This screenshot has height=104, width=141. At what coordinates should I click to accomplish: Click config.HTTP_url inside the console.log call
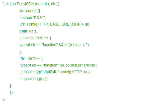(75, 72)
